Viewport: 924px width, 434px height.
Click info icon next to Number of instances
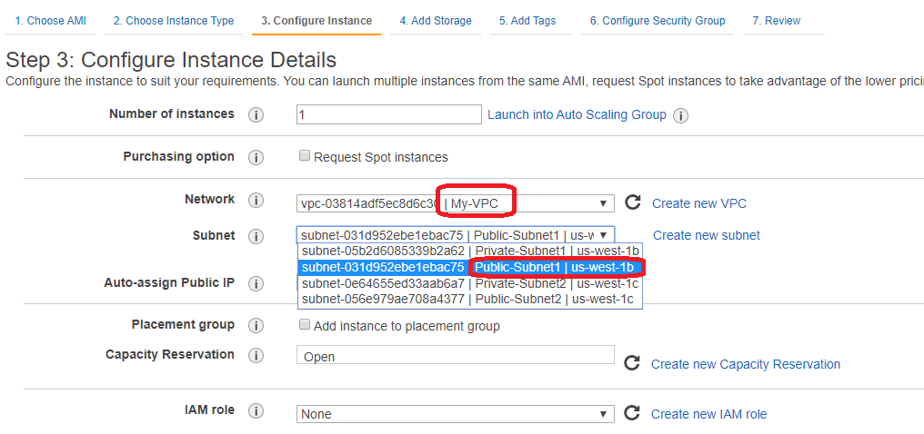[256, 115]
